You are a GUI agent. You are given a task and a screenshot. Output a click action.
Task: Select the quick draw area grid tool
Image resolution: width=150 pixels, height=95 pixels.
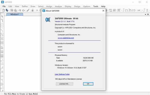tap(2, 56)
